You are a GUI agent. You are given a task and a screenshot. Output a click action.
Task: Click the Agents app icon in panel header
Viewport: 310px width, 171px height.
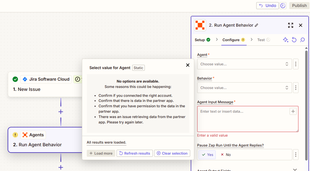pyautogui.click(x=200, y=25)
